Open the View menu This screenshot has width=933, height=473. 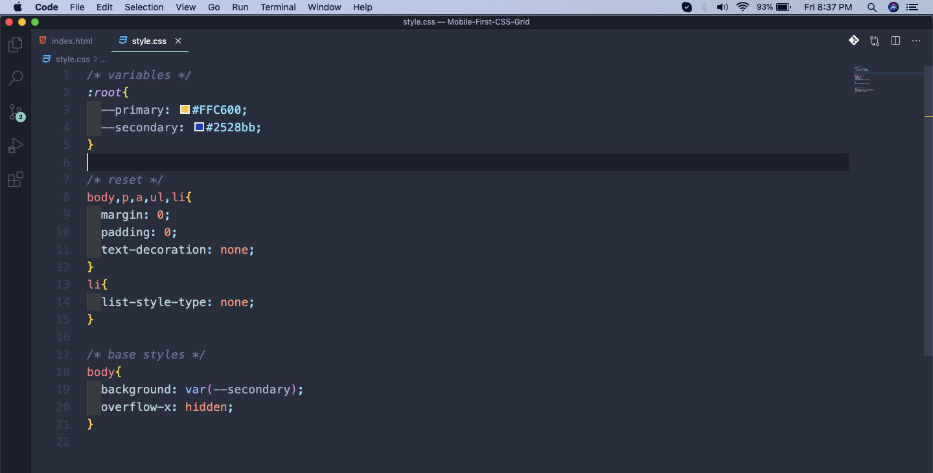(185, 7)
